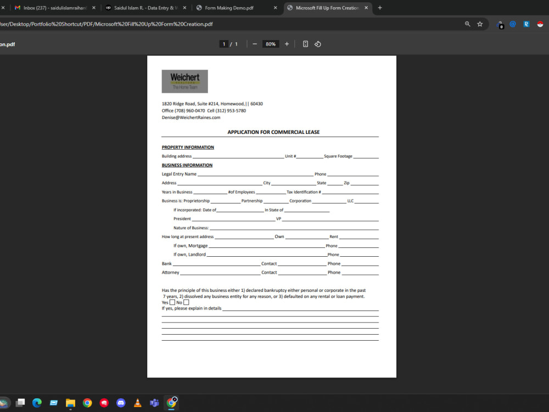Open the extension icon with the 0 badge
Screen dimensions: 549x412
pyautogui.click(x=500, y=25)
